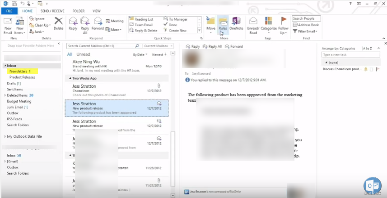Toggle flag on Discuss Chameleon task
Image resolution: width=387 pixels, height=198 pixels.
[x=378, y=69]
